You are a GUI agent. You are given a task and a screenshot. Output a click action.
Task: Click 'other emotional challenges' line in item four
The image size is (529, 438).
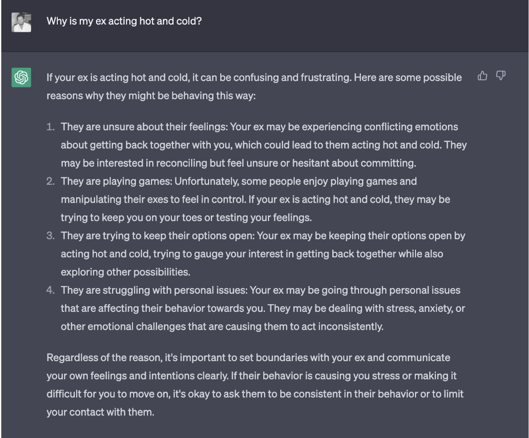coord(222,327)
